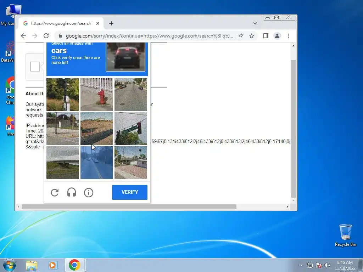The width and height of the screenshot is (363, 272).
Task: Show hidden tray icons arrow
Action: [301, 265]
